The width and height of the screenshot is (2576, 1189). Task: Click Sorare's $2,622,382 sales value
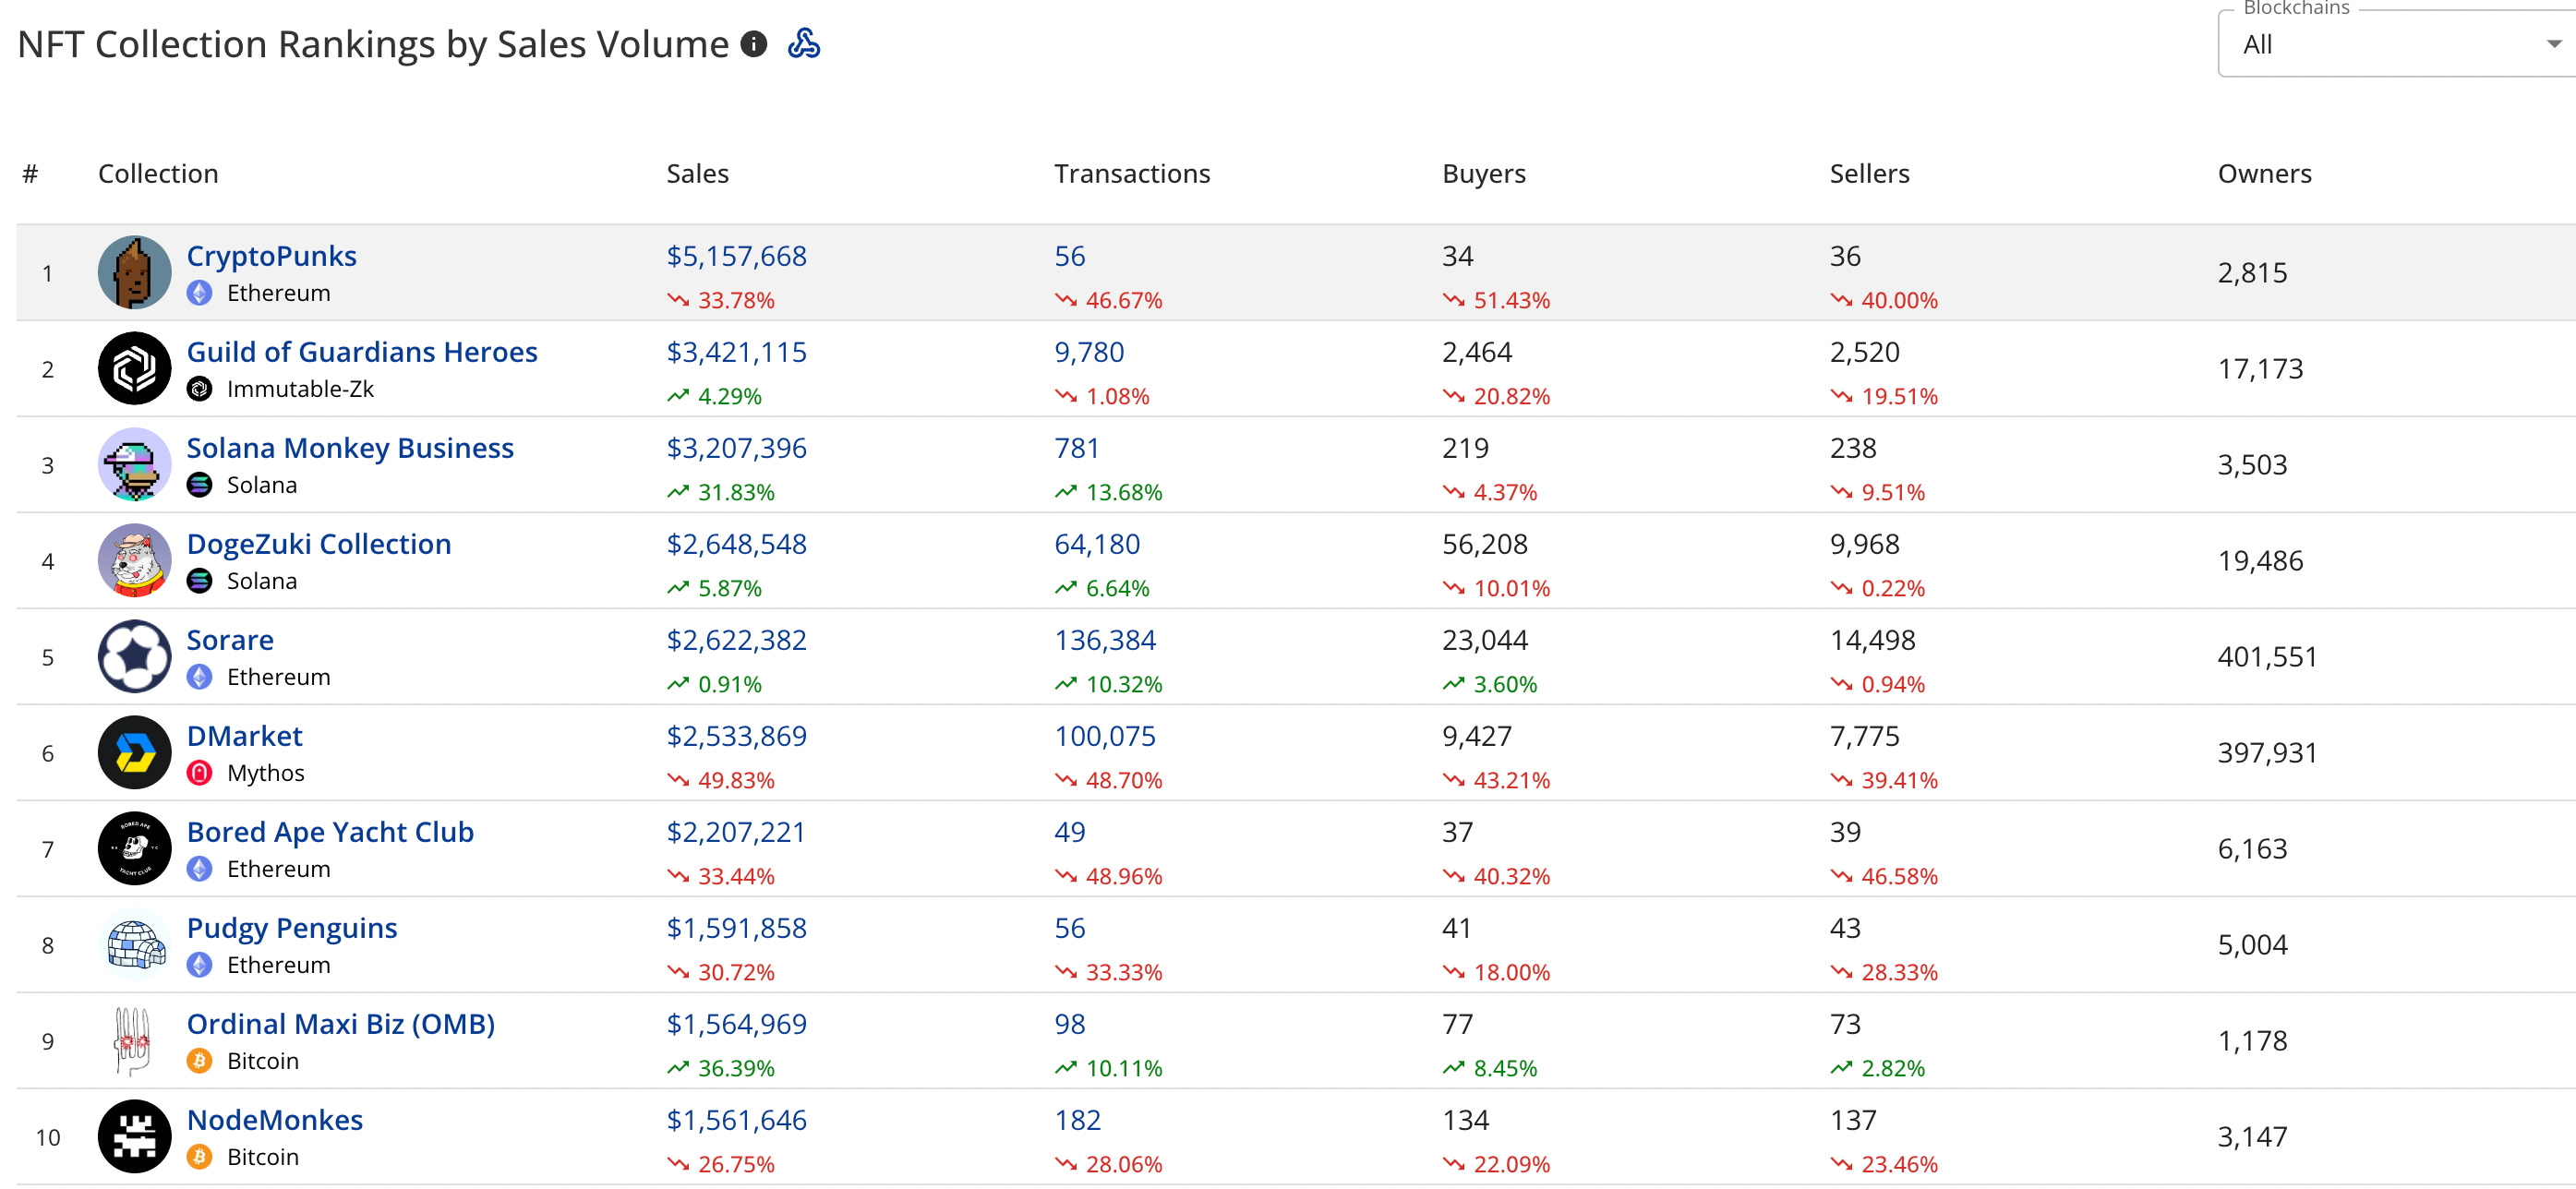point(736,640)
